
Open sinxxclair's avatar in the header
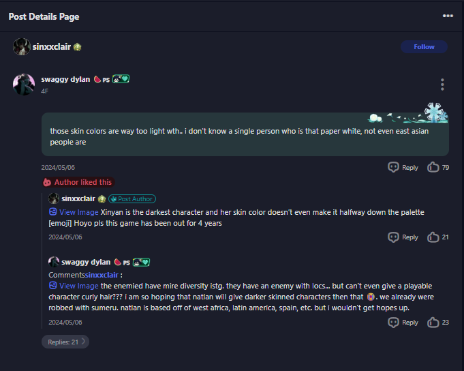[21, 47]
